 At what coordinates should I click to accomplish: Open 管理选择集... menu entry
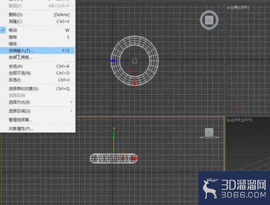[37, 120]
